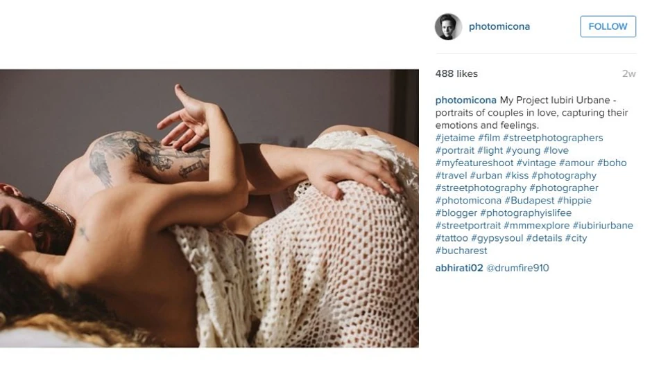The height and width of the screenshot is (369, 652).
Task: Open the #myfeatureshoot hashtag
Action: coord(474,163)
